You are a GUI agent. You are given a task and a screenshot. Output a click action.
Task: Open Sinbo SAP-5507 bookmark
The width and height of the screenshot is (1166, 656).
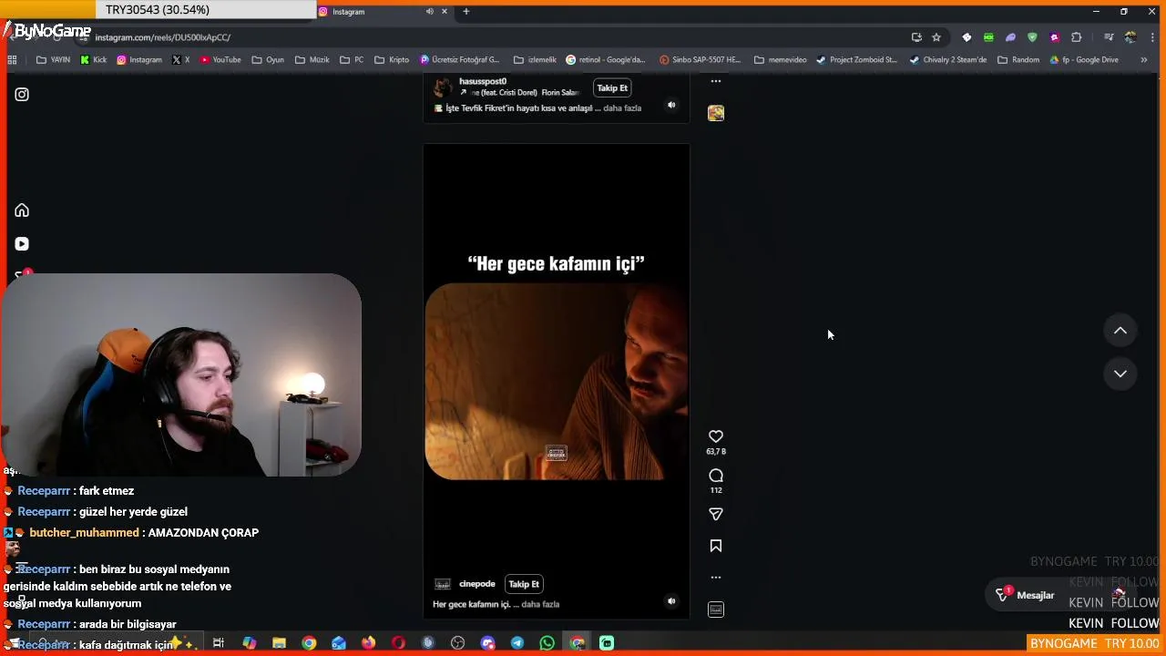(x=700, y=60)
